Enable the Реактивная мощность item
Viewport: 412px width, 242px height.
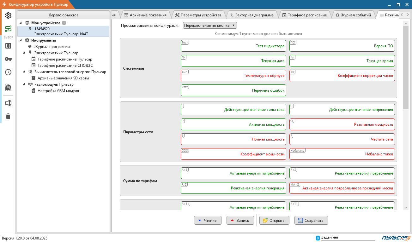pyautogui.click(x=342, y=124)
